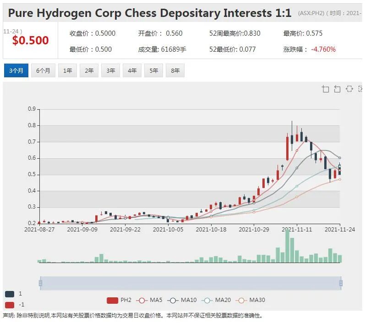Click the 2021-11-24 axis date label
This screenshot has height=328, width=365.
click(x=340, y=230)
